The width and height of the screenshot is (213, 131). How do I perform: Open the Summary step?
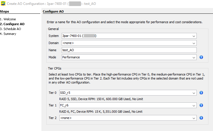[8, 34]
